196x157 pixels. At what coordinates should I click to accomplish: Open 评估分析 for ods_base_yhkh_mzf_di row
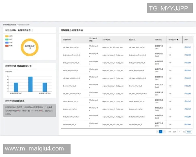click(188, 47)
